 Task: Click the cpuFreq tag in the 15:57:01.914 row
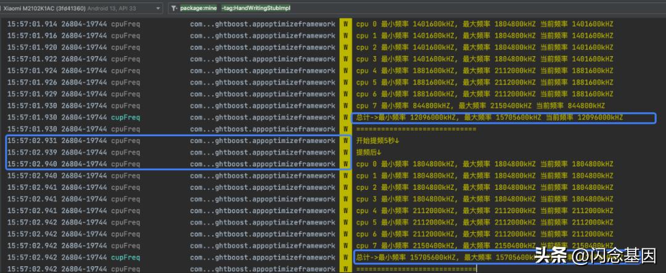125,24
